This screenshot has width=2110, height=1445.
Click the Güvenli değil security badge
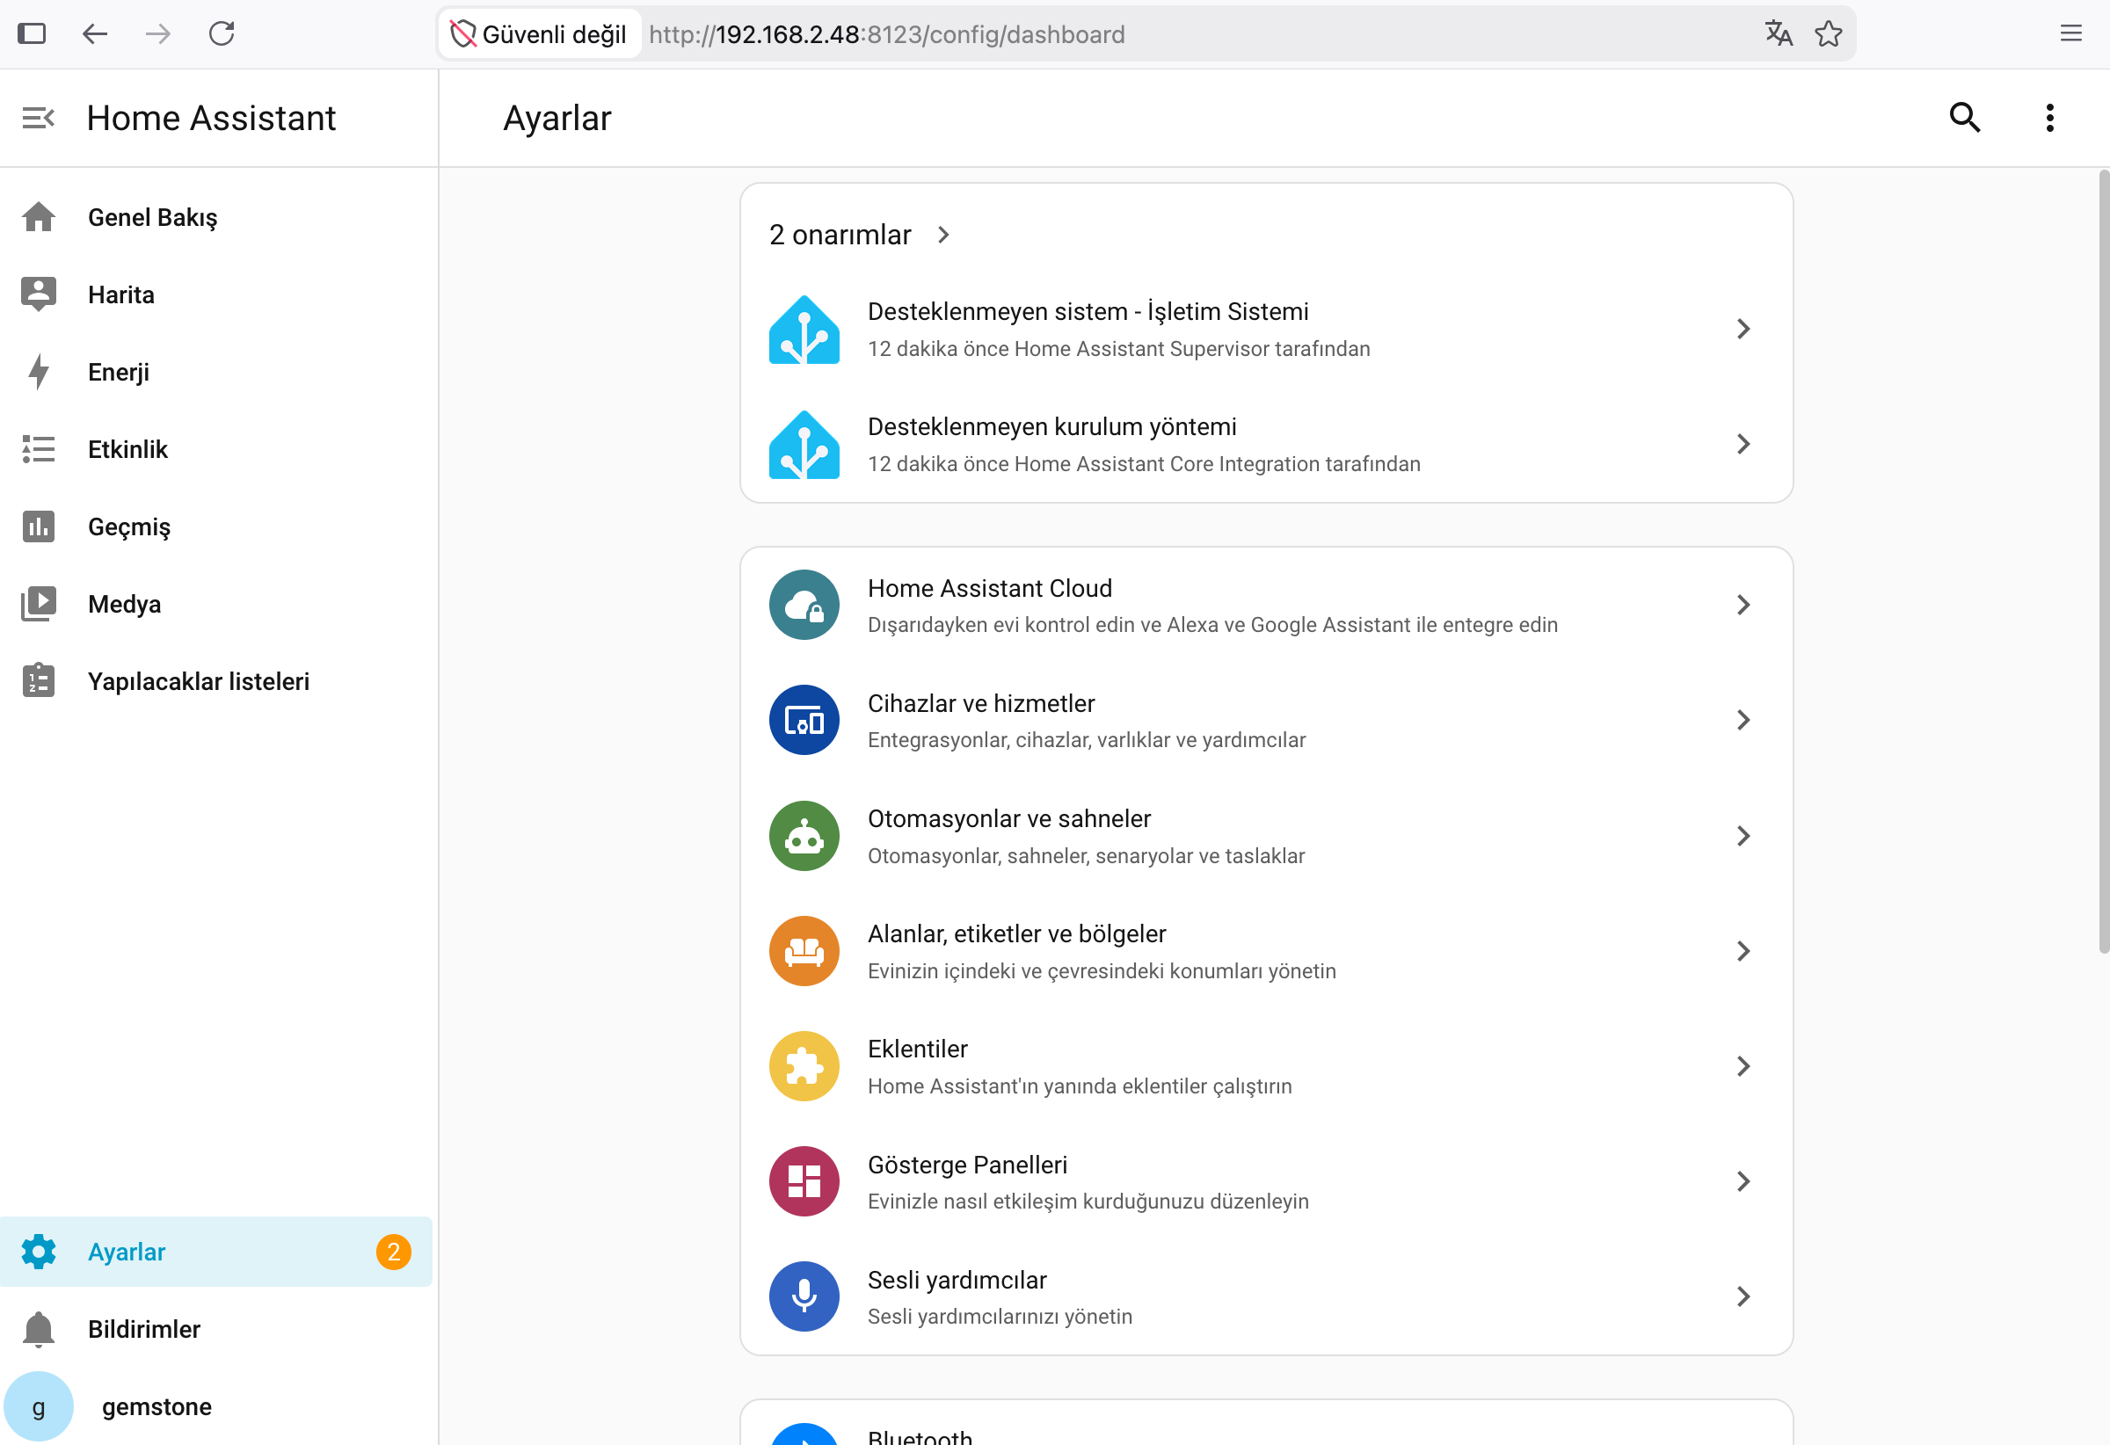point(539,33)
